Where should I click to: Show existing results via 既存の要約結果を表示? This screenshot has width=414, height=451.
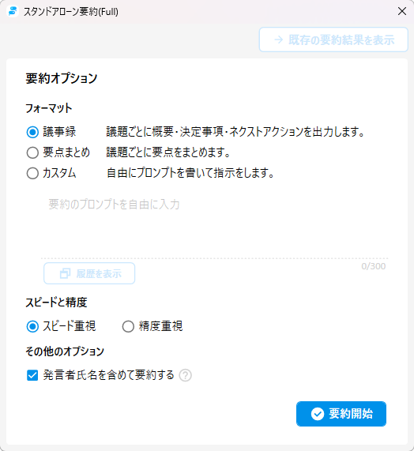[x=333, y=39]
